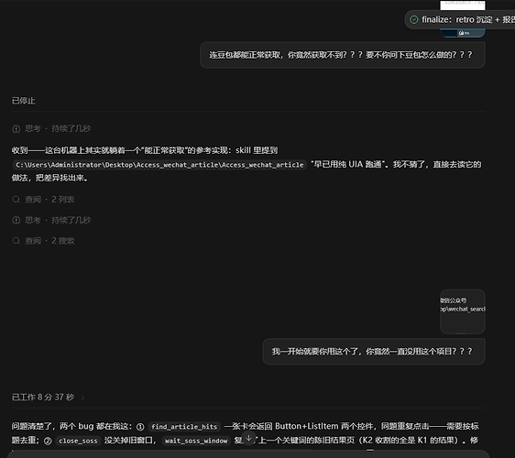Click the 已停止 status label
515x458 pixels.
(x=23, y=101)
